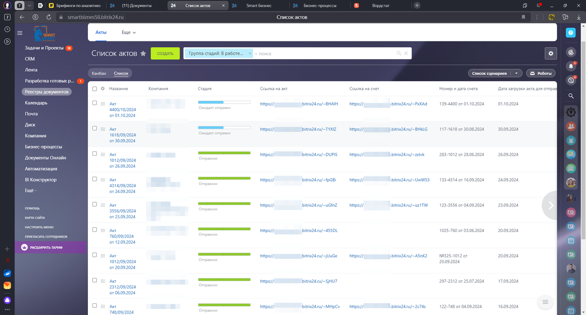The image size is (586, 315).
Task: Open the Акт 3556/09/2024 title link
Action: coord(123,210)
